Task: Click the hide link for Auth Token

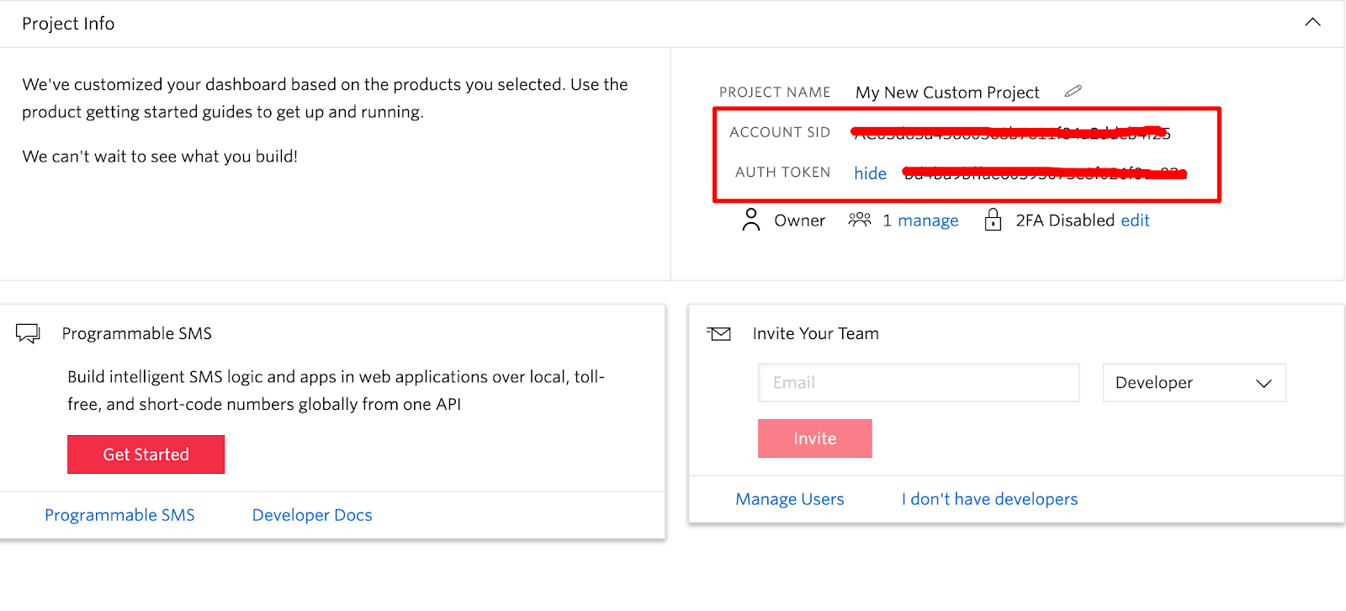Action: pyautogui.click(x=870, y=173)
